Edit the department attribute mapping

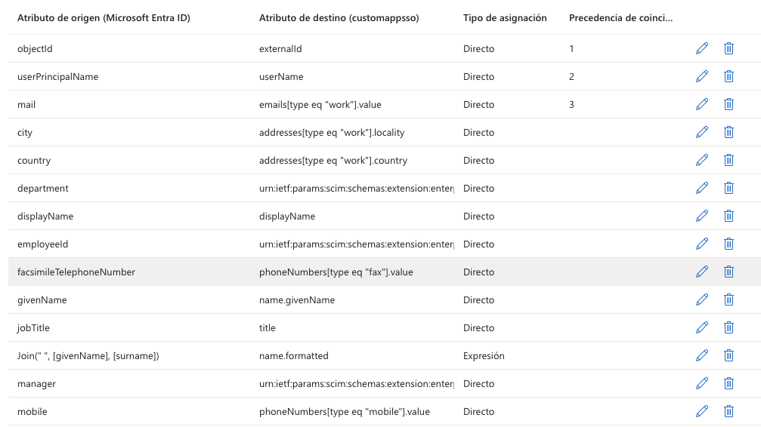(x=702, y=188)
